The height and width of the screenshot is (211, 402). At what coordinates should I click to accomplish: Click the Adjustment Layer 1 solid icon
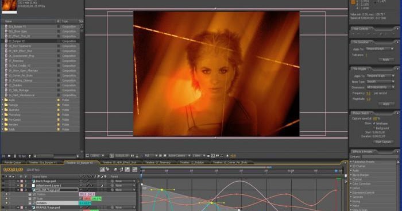point(33,185)
